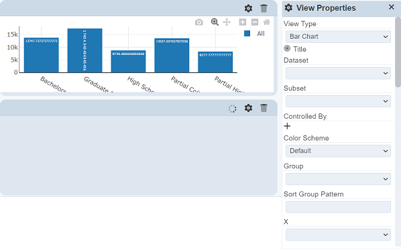The image size is (401, 250).
Task: Select the plot zoom magnifier tool
Action: (215, 22)
